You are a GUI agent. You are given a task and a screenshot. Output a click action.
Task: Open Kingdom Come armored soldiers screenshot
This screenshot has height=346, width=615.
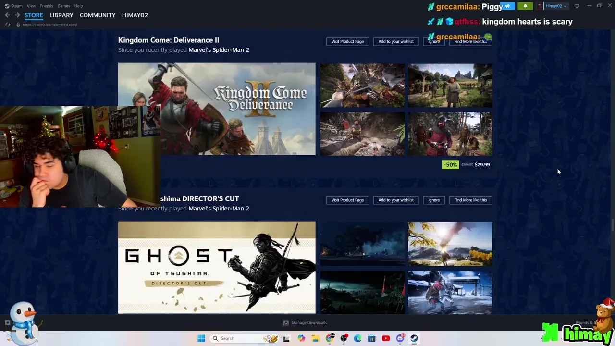click(450, 134)
